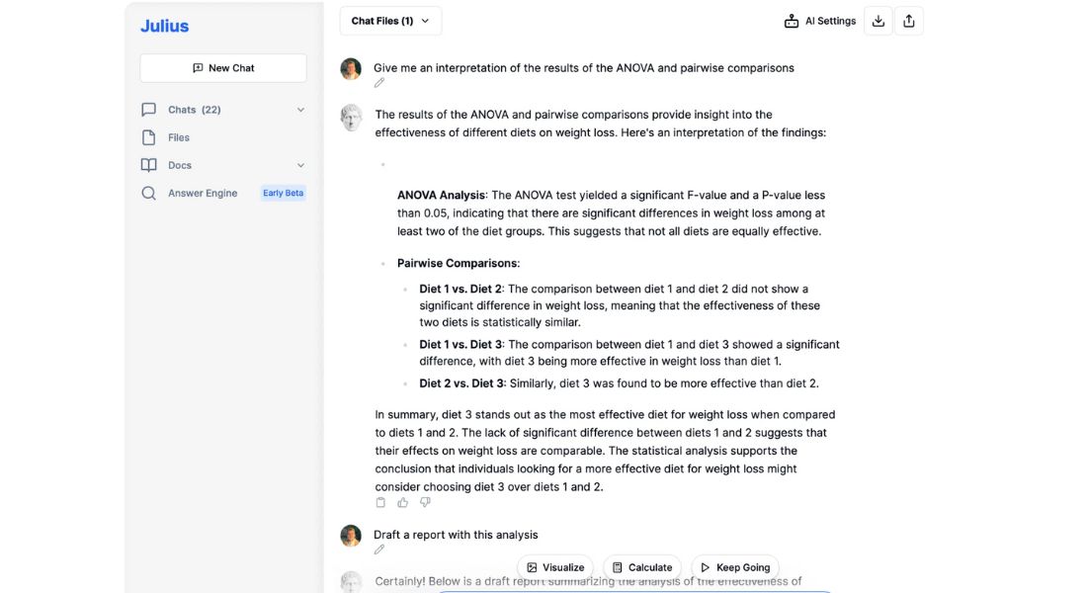Give thumbs down to the response
The height and width of the screenshot is (593, 1087).
pos(425,502)
